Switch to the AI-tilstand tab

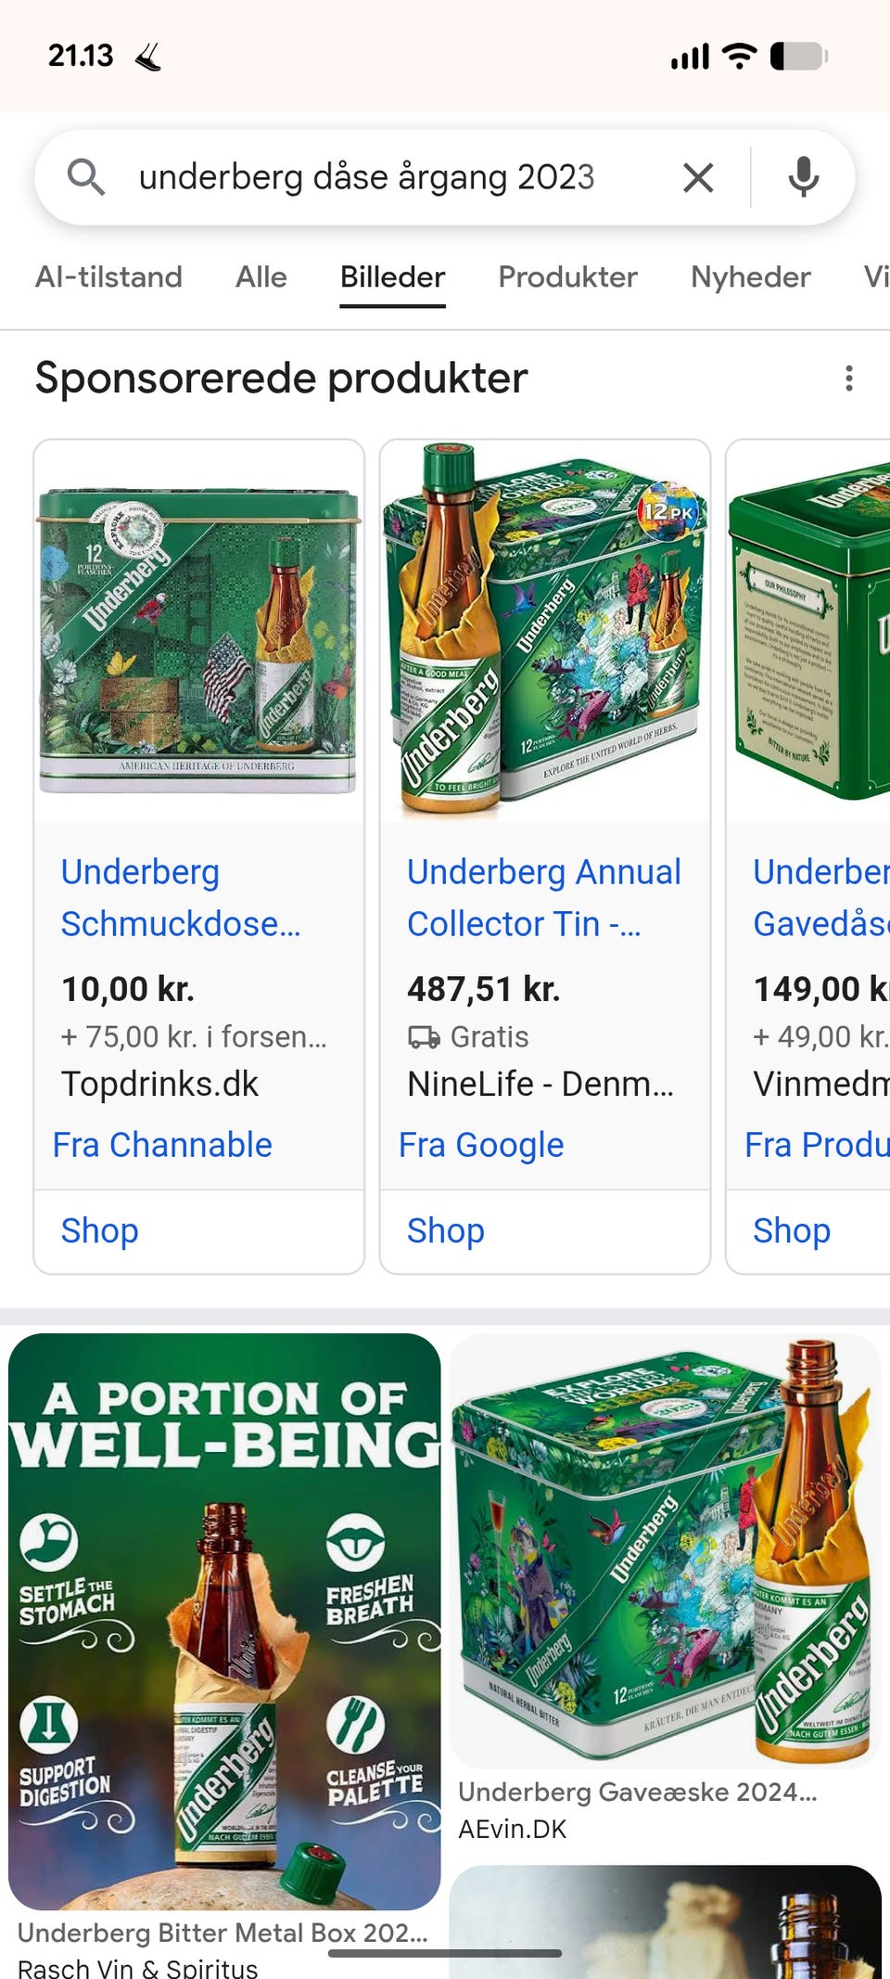tap(108, 276)
